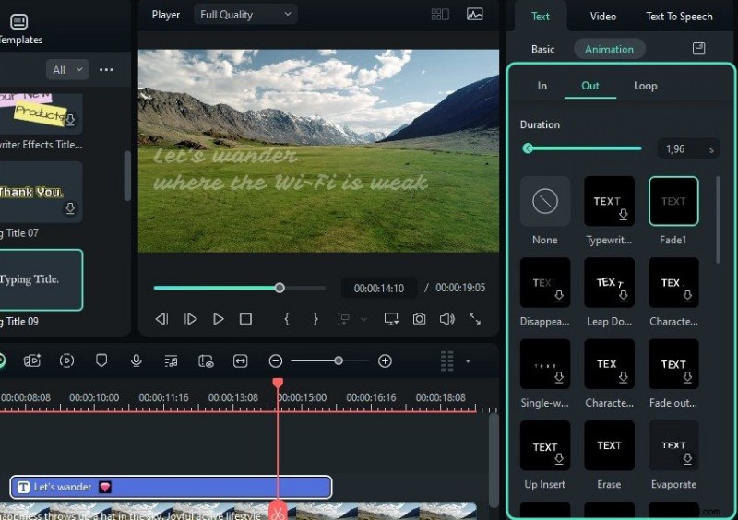Apply the Disappear out animation
The image size is (738, 520).
[x=545, y=283]
